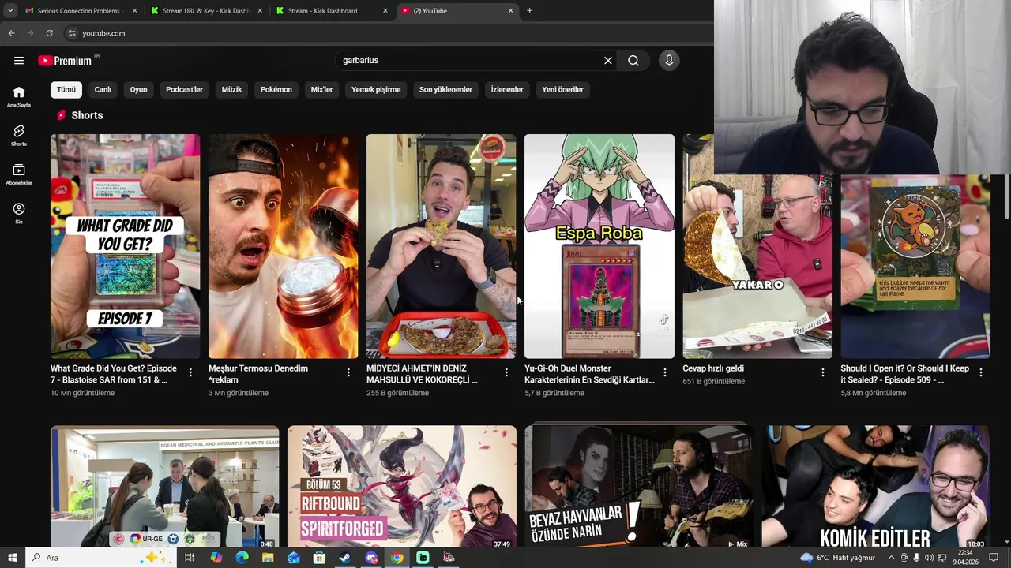
Task: Select the Yemek pişirme filter chip
Action: click(x=376, y=89)
